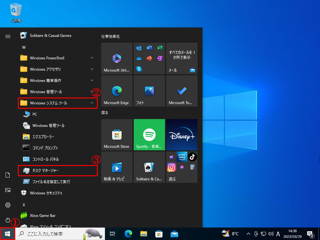The width and height of the screenshot is (320, 240).
Task: Open the フォト tile
Action: pos(149,91)
